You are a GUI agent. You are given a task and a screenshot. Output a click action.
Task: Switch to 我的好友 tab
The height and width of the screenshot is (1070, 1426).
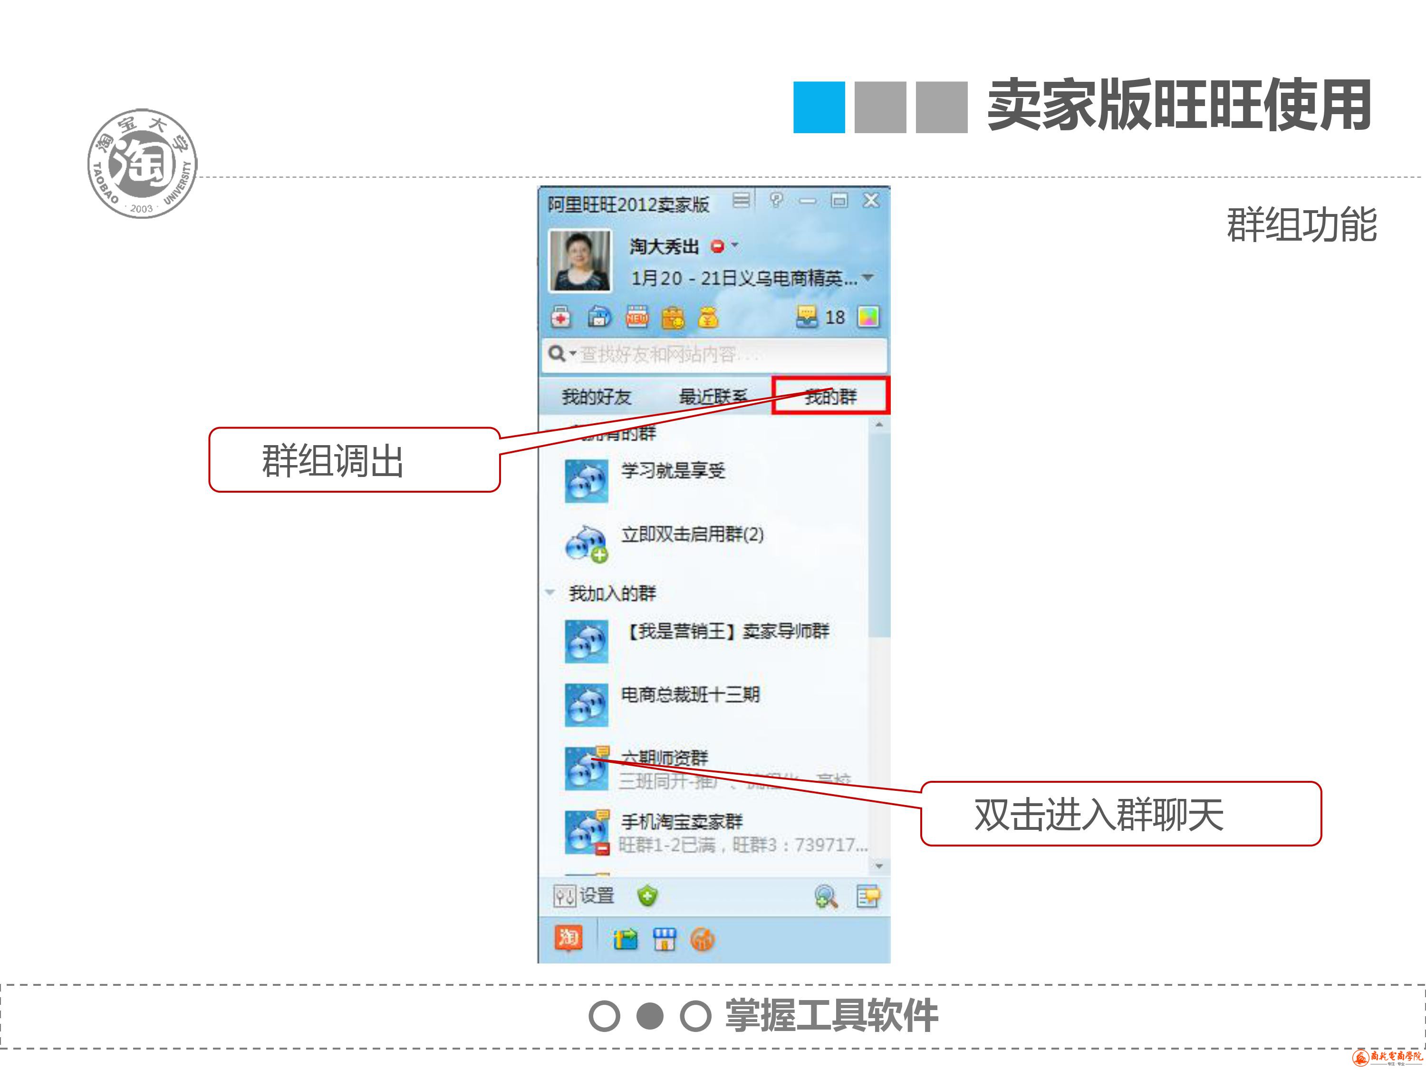[597, 397]
